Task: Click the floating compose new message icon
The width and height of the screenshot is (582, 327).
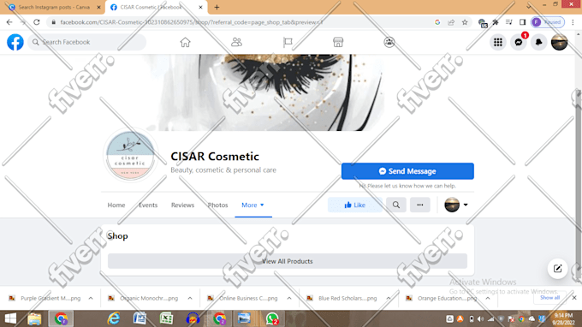Action: tap(557, 268)
